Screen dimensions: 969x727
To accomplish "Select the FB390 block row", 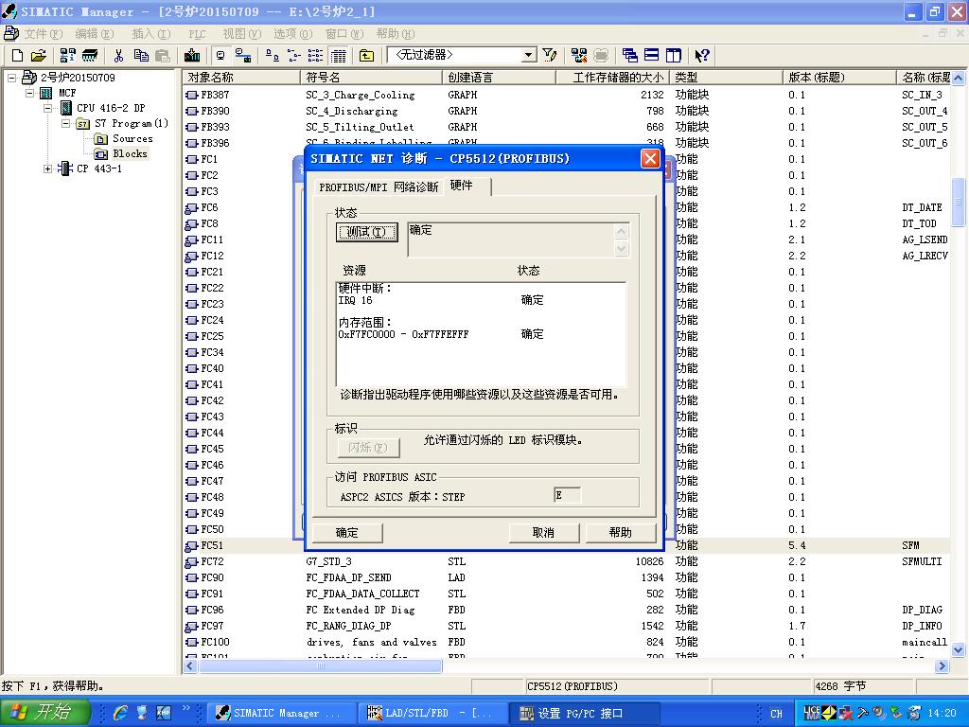I will pyautogui.click(x=567, y=112).
